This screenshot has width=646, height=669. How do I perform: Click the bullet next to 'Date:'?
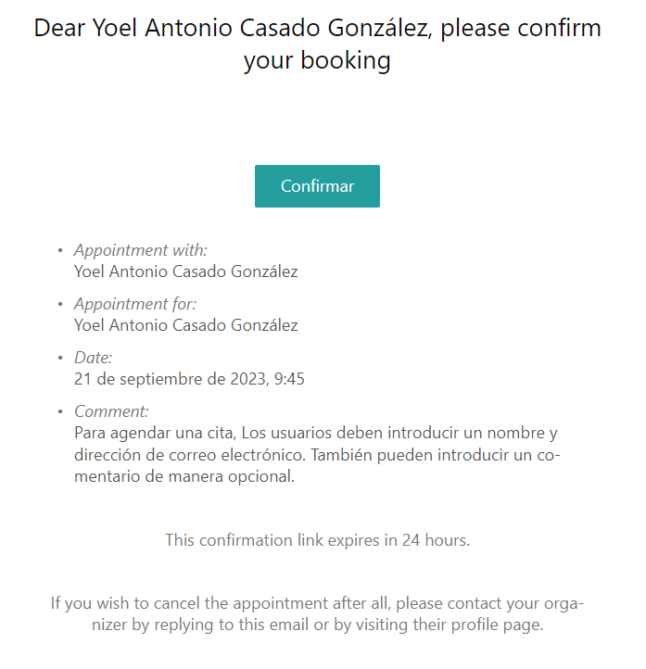60,358
